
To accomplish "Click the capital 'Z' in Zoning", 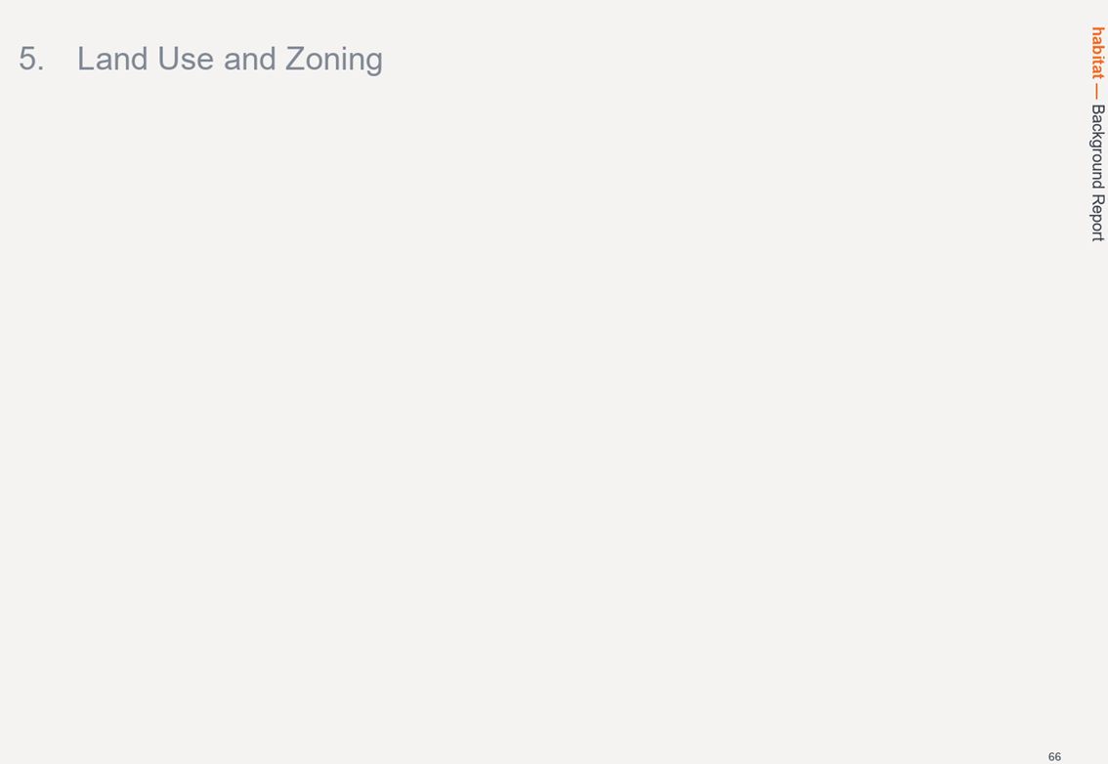I will pos(295,59).
